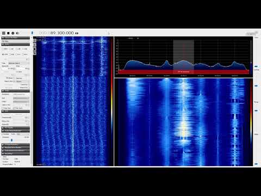Expand the Baseband Noise Blanker panel
This screenshot has height=196, width=261.
point(16,148)
